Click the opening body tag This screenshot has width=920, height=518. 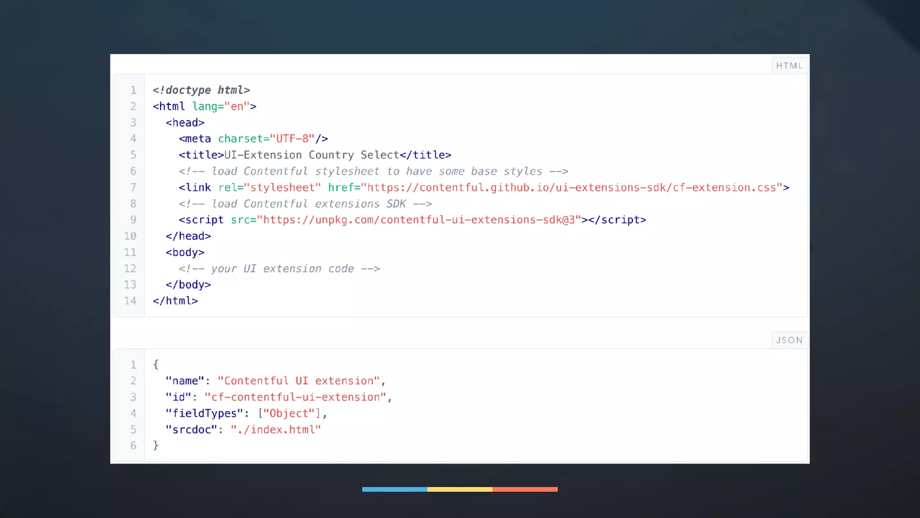[x=185, y=252]
